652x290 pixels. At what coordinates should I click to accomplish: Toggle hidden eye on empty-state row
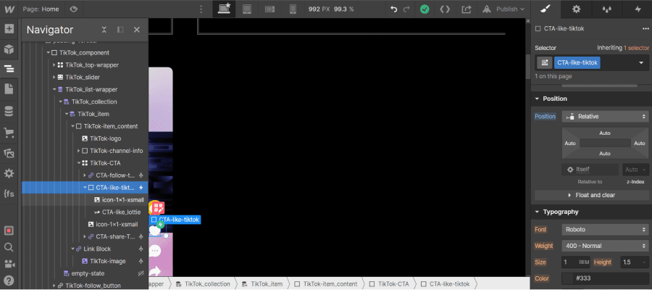141,273
